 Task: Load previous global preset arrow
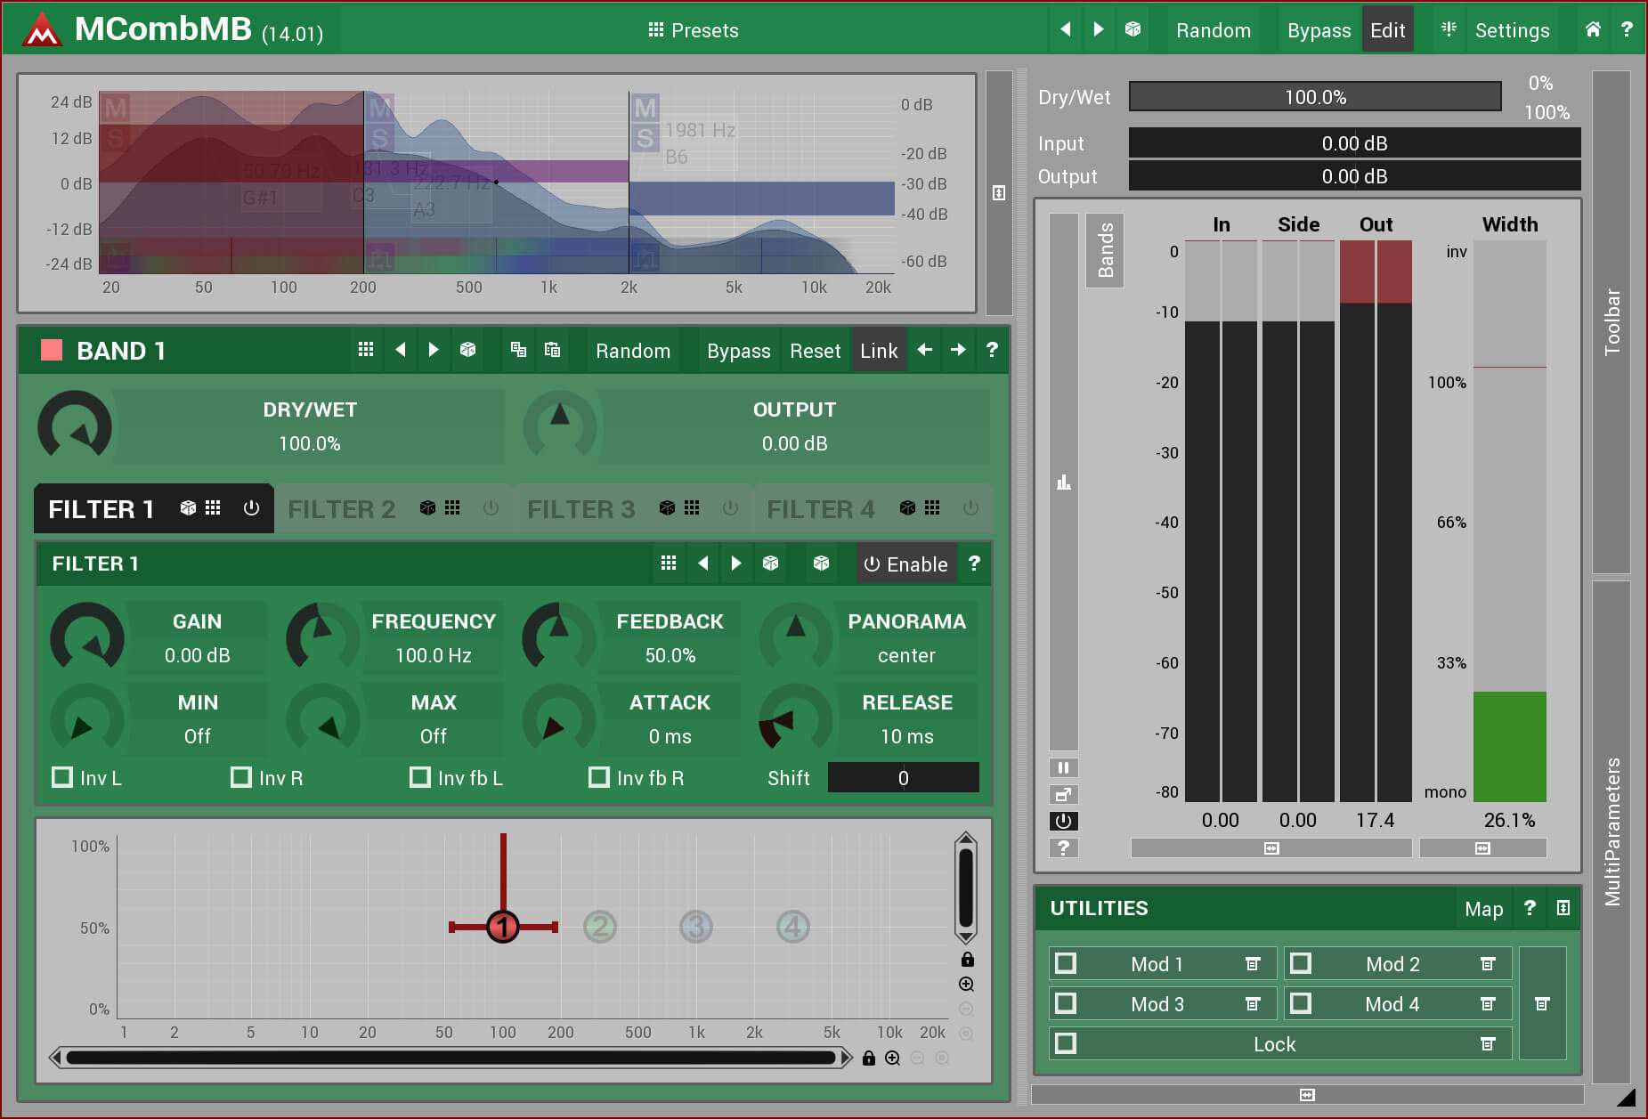[1065, 29]
